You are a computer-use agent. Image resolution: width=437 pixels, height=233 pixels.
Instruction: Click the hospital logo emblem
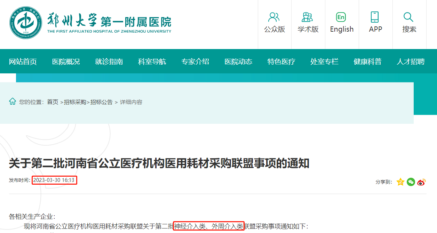[x=26, y=23]
